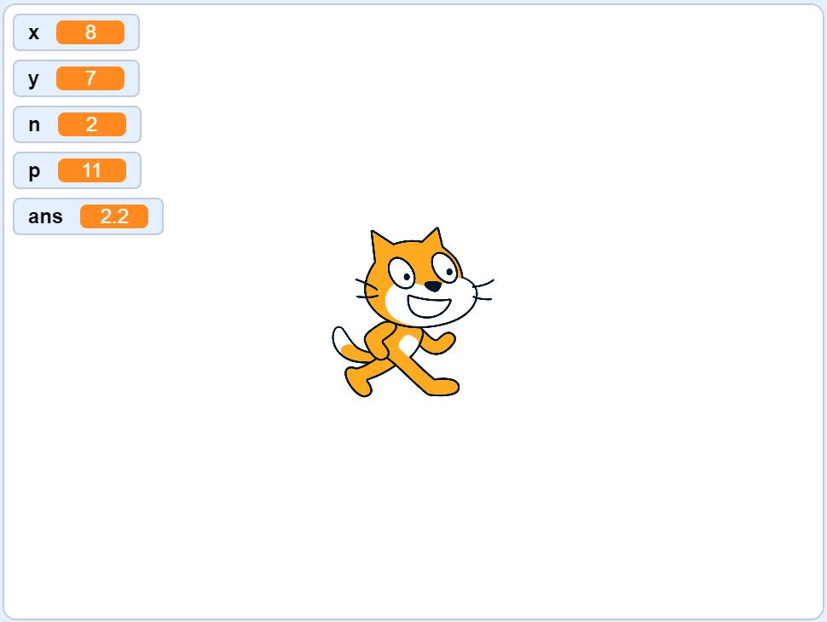The height and width of the screenshot is (622, 827).
Task: Click the cat's larger left eye
Action: (x=402, y=273)
